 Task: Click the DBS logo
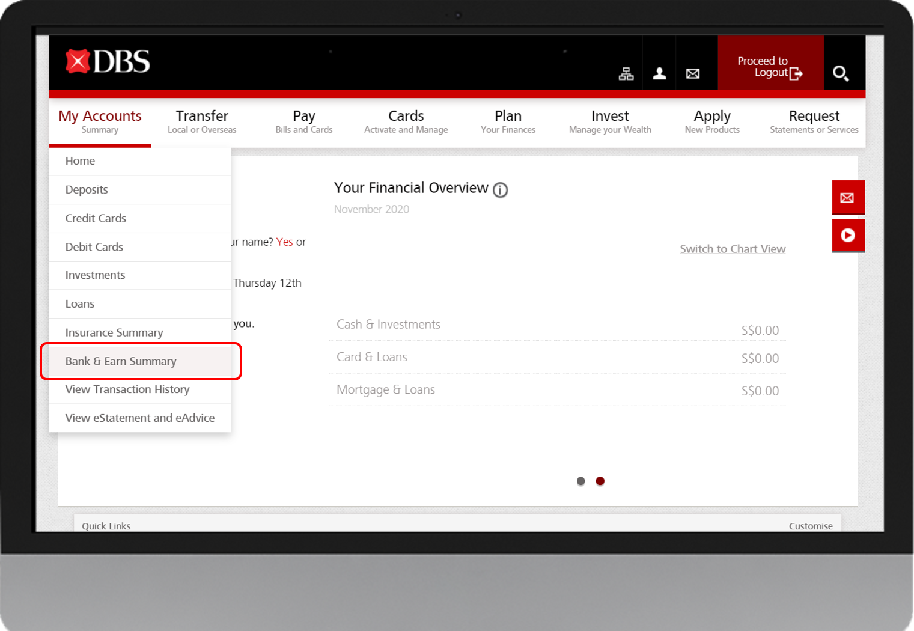[106, 61]
